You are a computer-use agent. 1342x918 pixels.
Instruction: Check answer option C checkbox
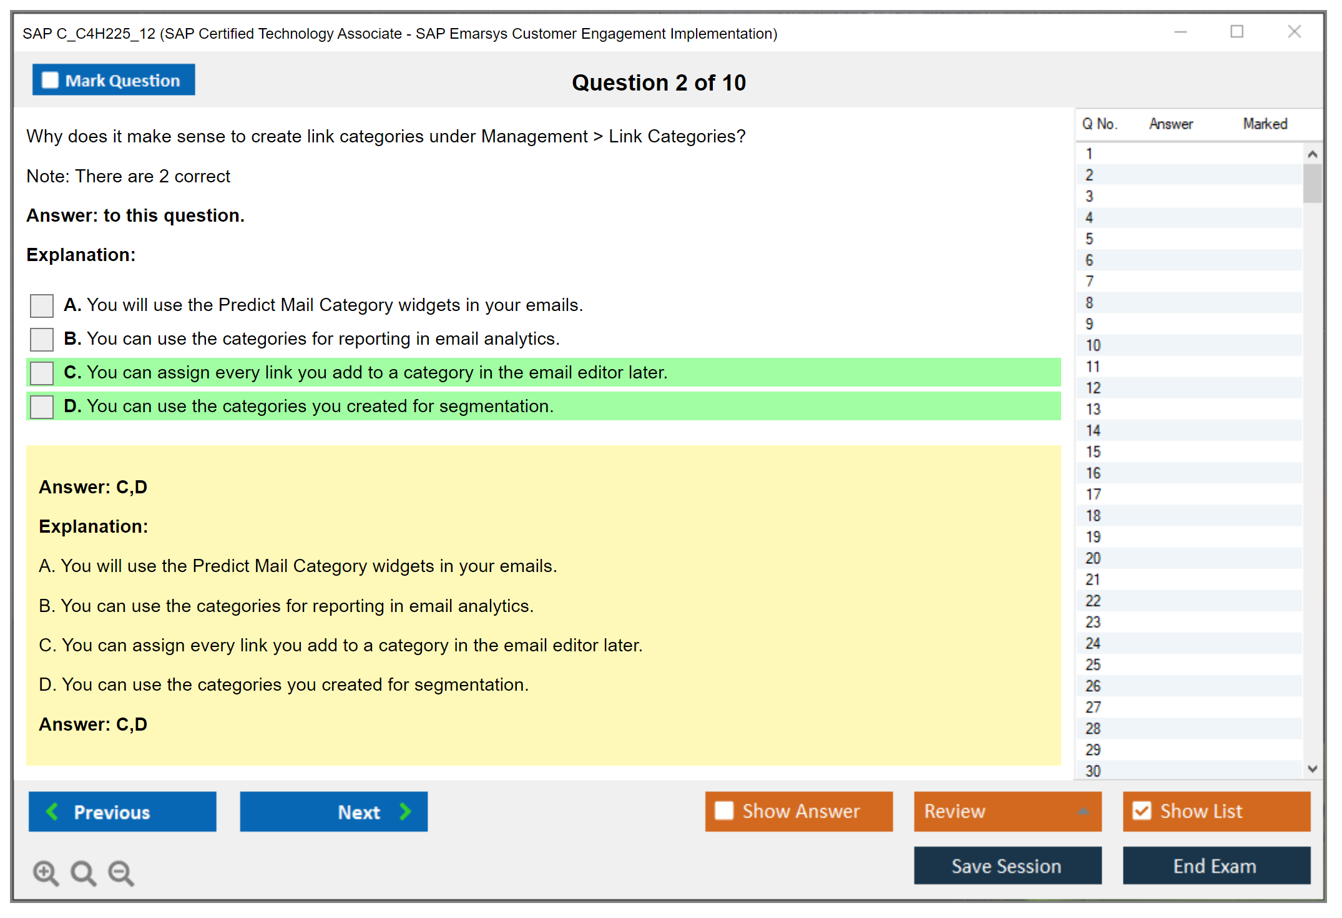point(42,373)
